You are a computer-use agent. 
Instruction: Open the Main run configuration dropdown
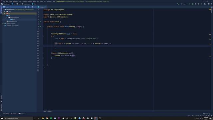[184, 4]
